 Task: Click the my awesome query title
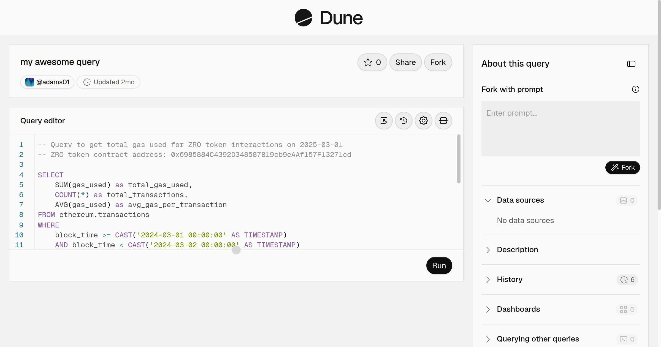coord(60,62)
